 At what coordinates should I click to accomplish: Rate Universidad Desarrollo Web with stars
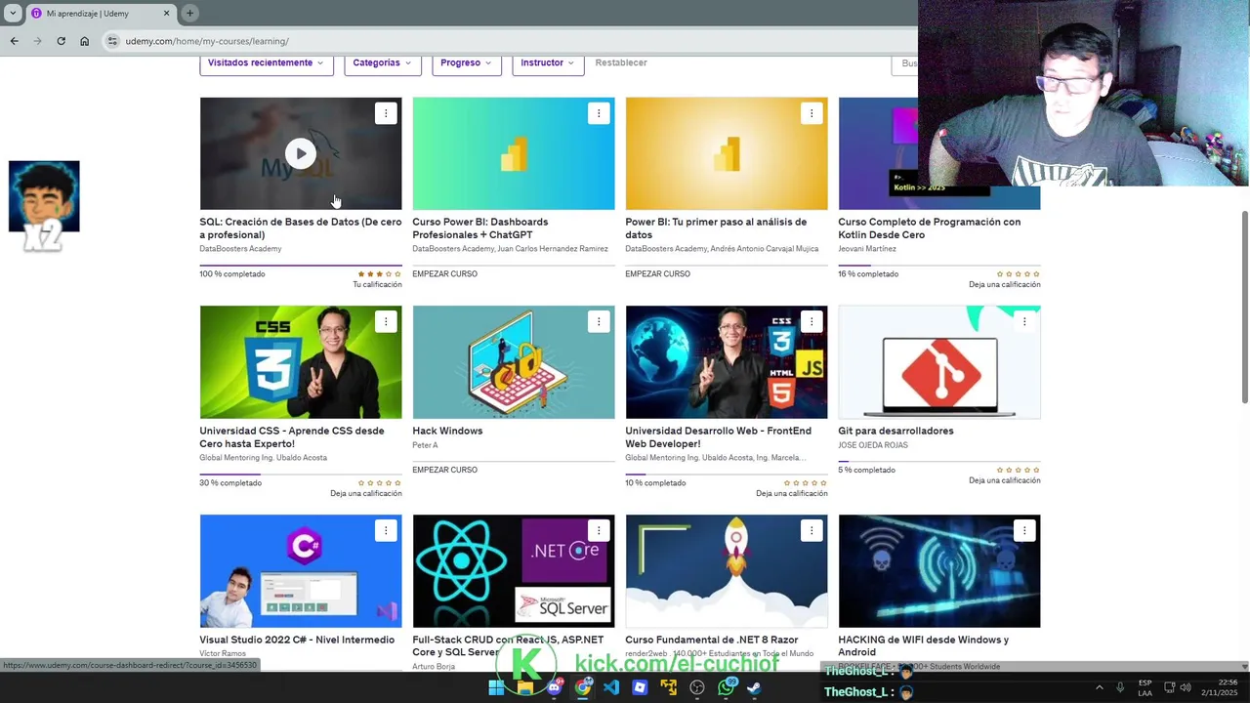pos(805,483)
